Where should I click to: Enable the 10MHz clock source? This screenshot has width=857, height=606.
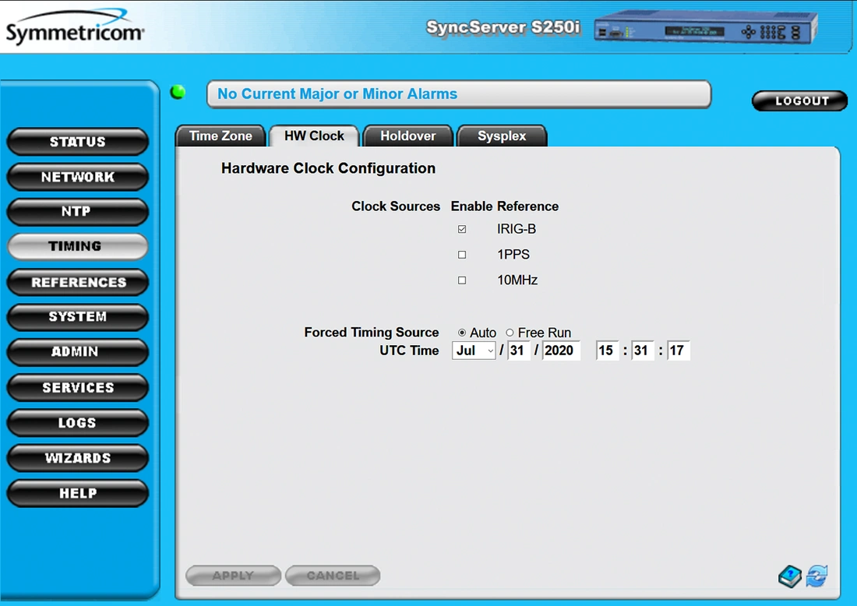tap(462, 280)
